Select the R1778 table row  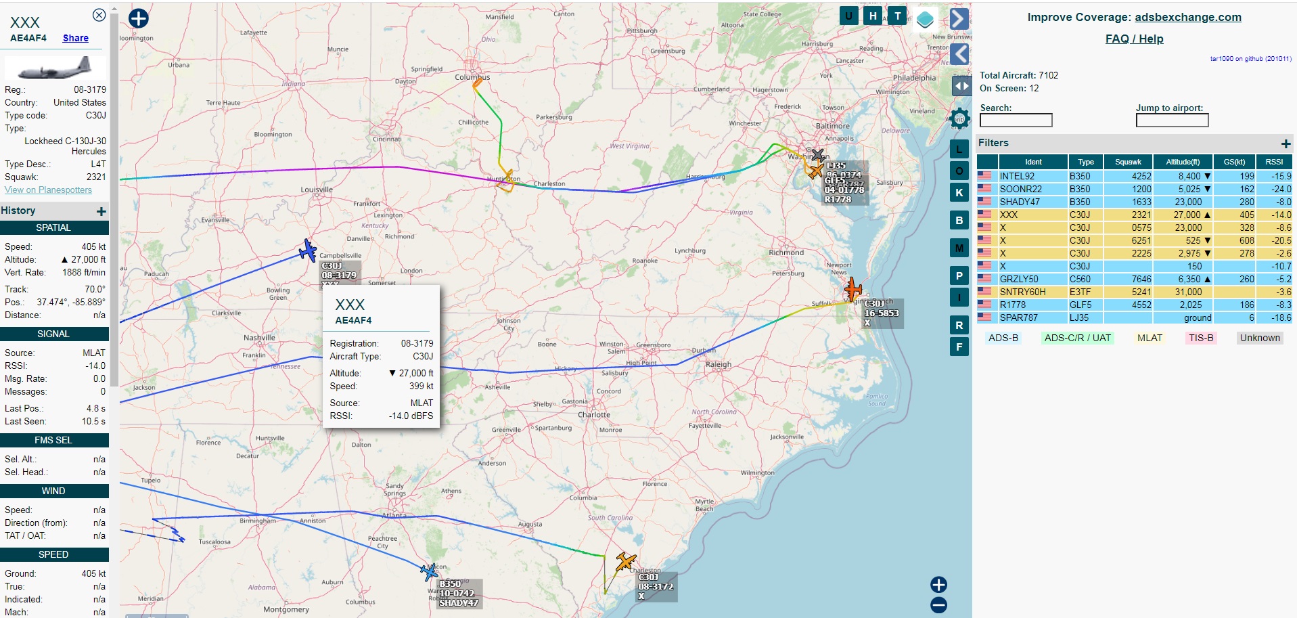point(1135,305)
